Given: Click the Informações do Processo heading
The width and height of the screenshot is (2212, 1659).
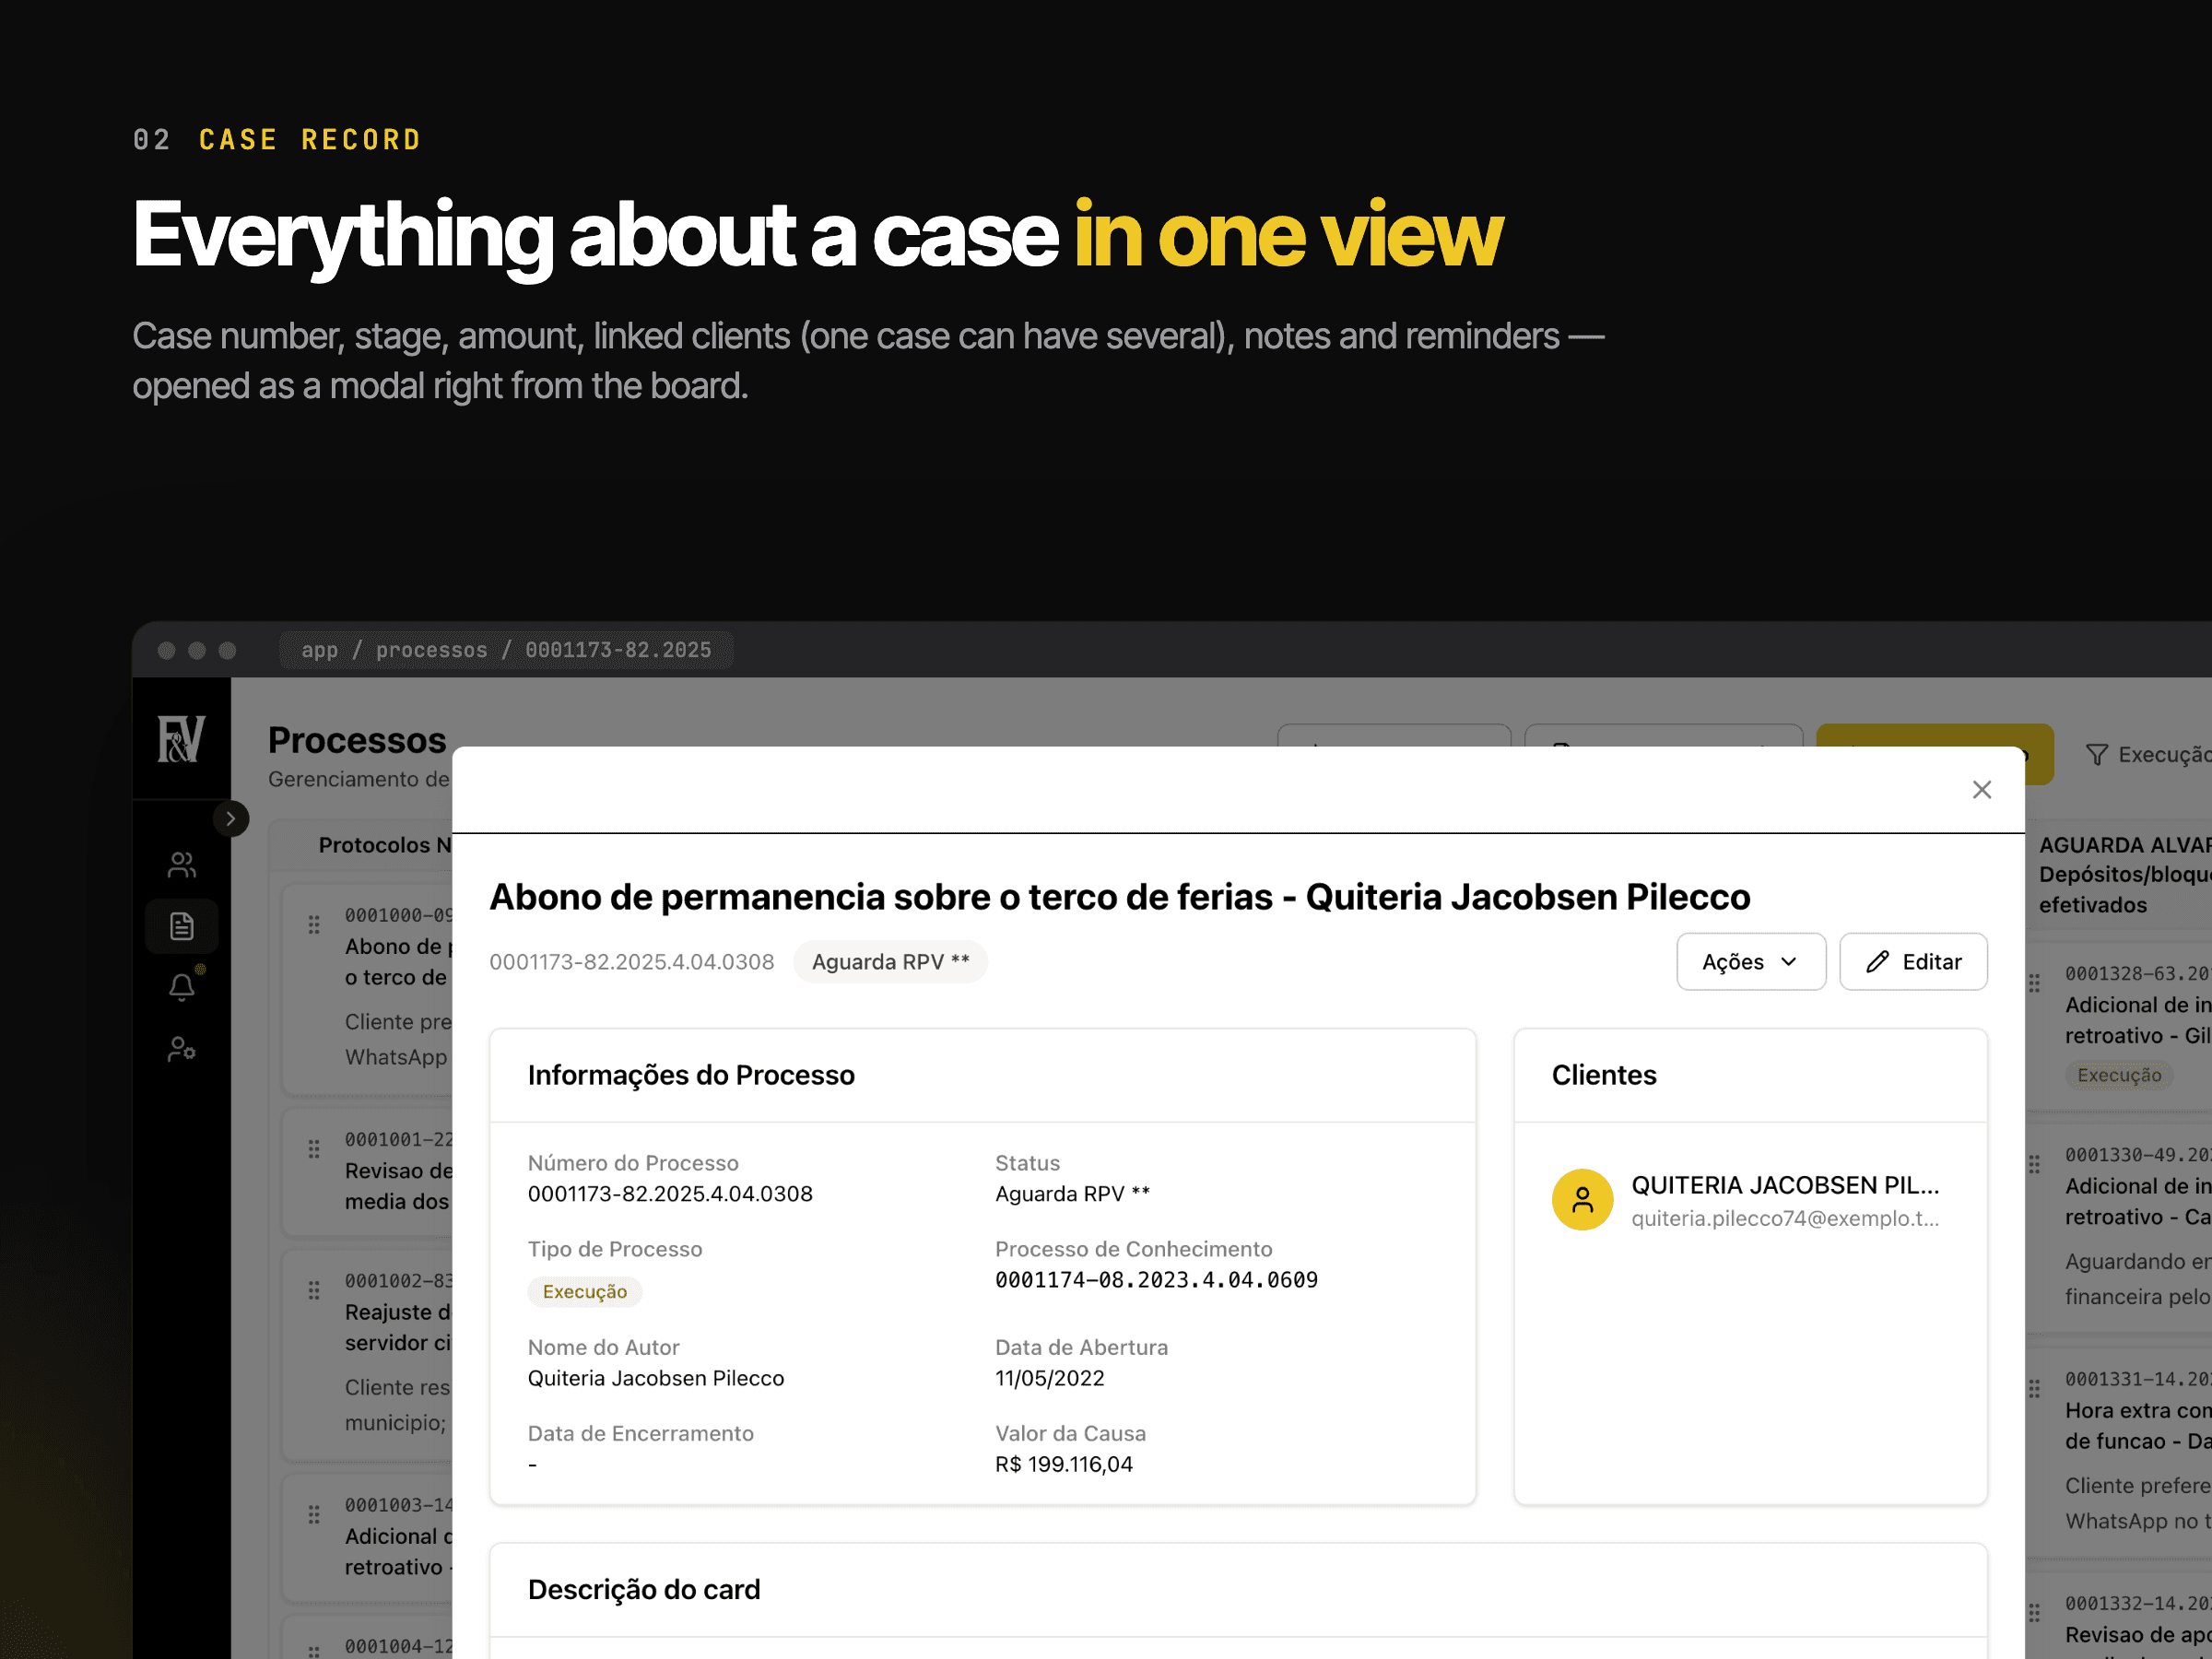Looking at the screenshot, I should click(x=690, y=1075).
